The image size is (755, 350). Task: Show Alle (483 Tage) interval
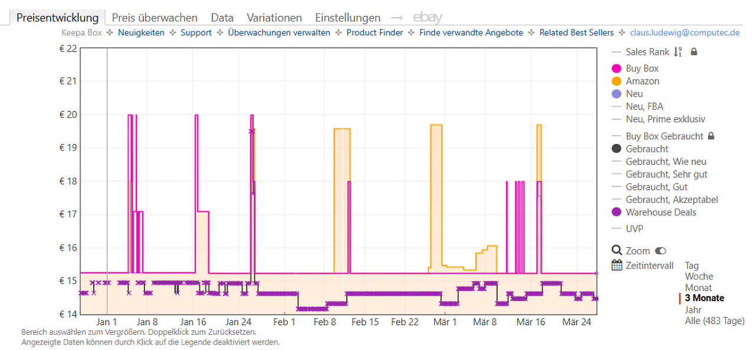(715, 320)
